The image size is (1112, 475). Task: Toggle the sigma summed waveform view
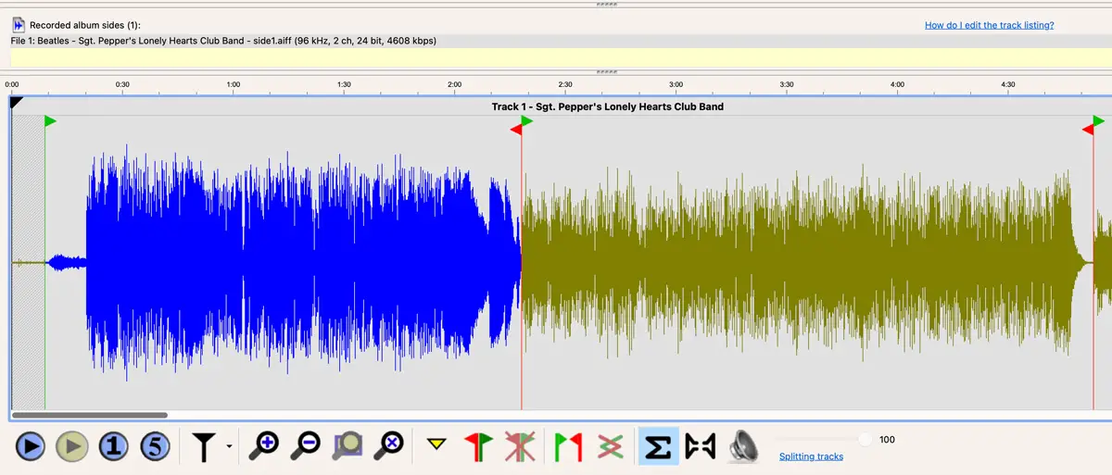pos(658,446)
